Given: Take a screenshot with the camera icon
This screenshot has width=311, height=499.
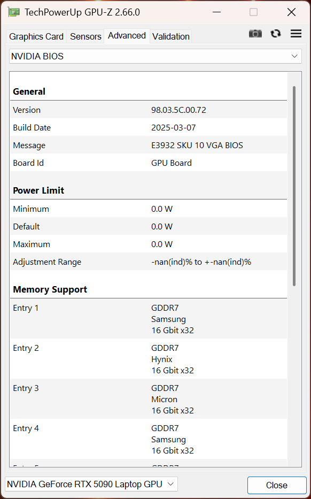Looking at the screenshot, I should coord(255,33).
